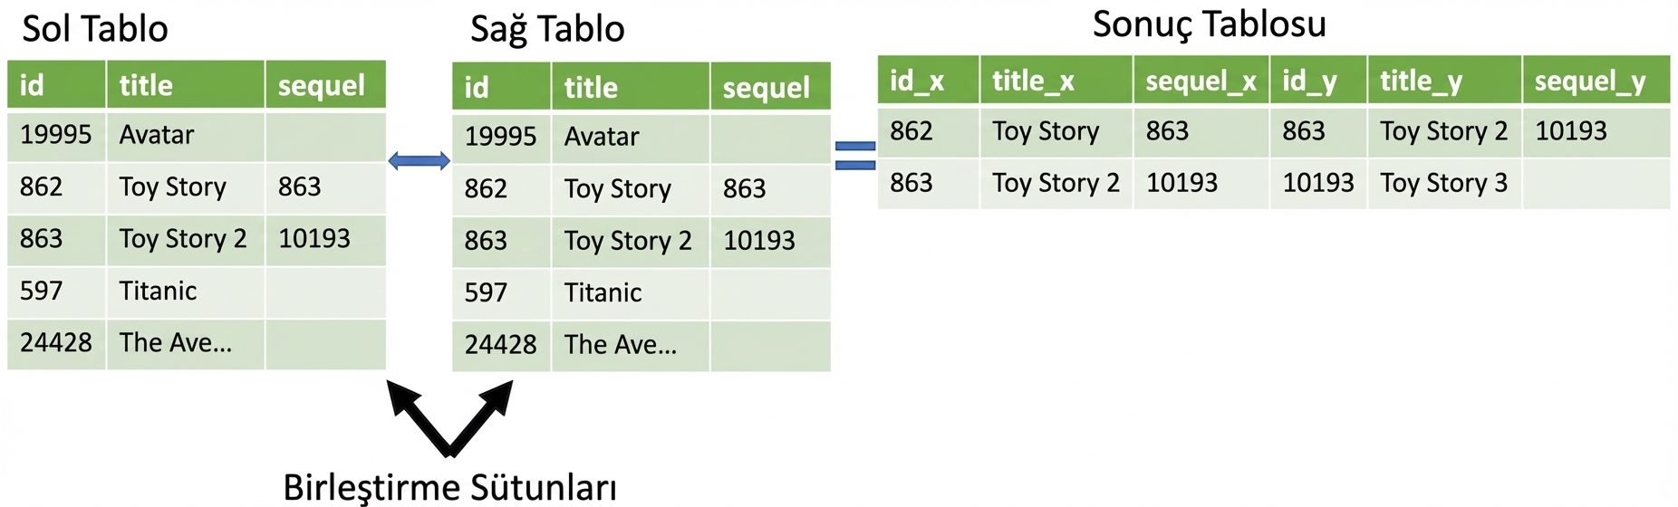Click the blue equals sign
This screenshot has height=507, width=1678.
coord(854,155)
